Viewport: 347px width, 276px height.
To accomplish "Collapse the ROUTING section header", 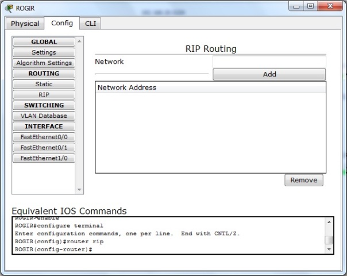I will tap(44, 74).
